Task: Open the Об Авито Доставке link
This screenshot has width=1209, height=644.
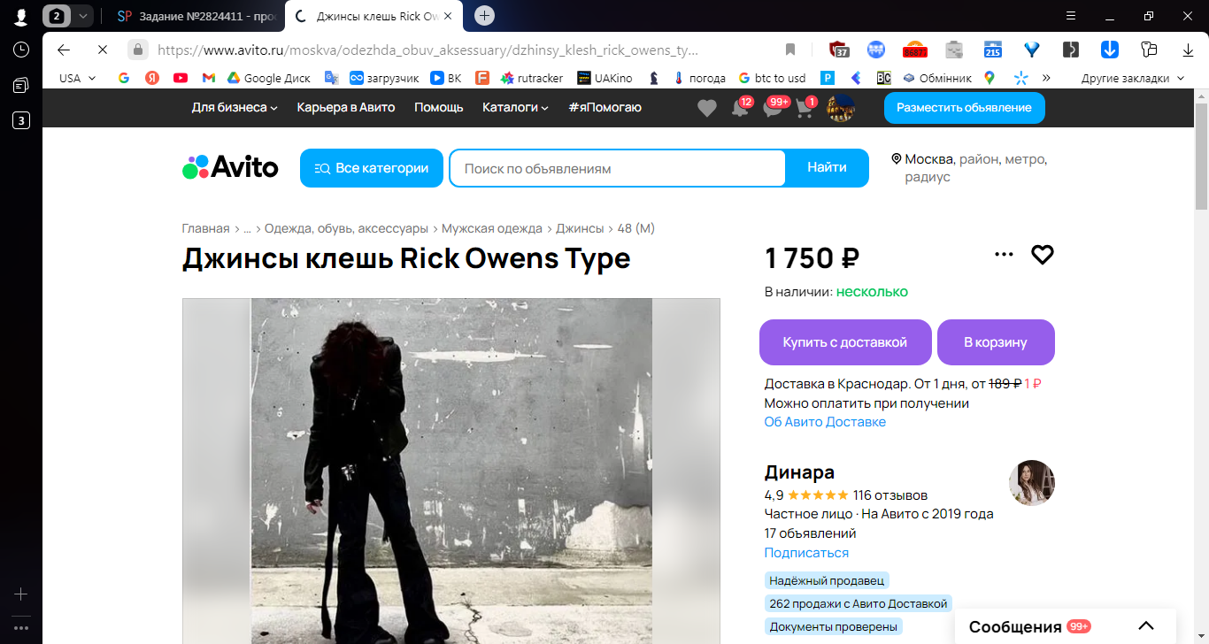Action: (825, 422)
